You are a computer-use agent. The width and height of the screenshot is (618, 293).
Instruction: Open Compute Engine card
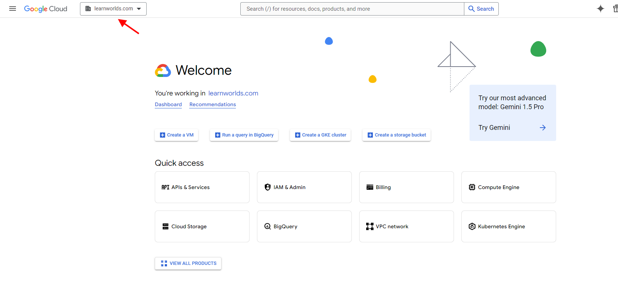pos(509,187)
